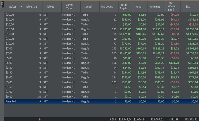The height and width of the screenshot is (121, 199).
Task: Click the $1 823,22 winnings cell
Action: pos(158,48)
